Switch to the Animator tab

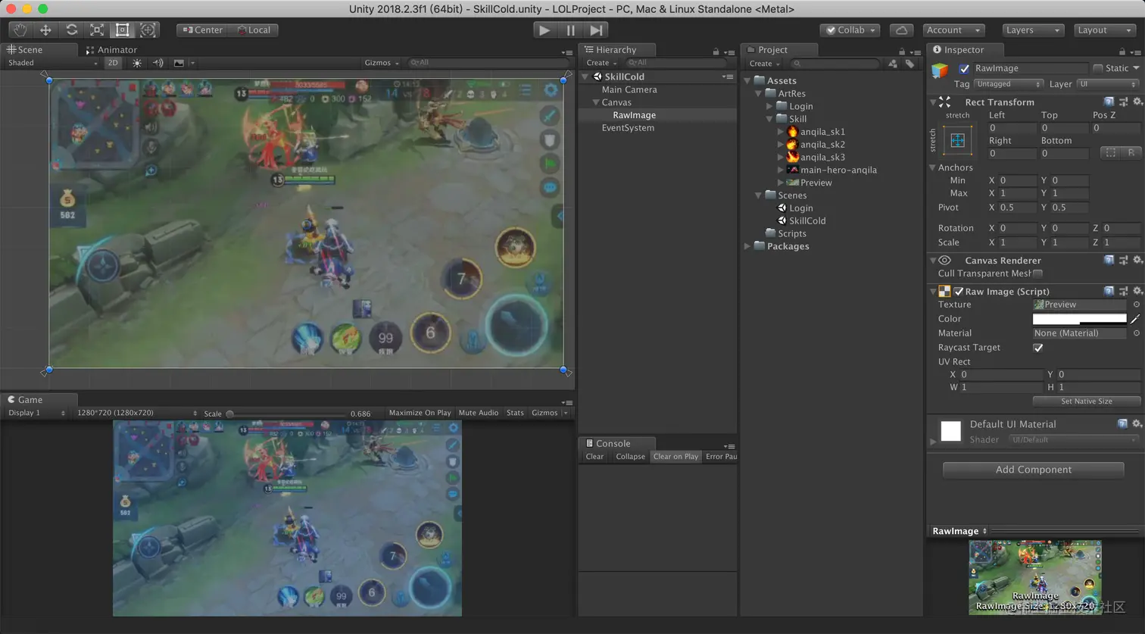111,50
